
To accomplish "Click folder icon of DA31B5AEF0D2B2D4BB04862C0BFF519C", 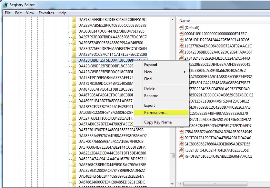I will 74,19.
